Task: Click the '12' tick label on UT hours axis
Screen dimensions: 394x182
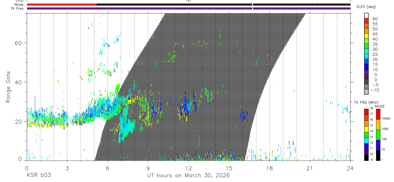Action: [188, 168]
